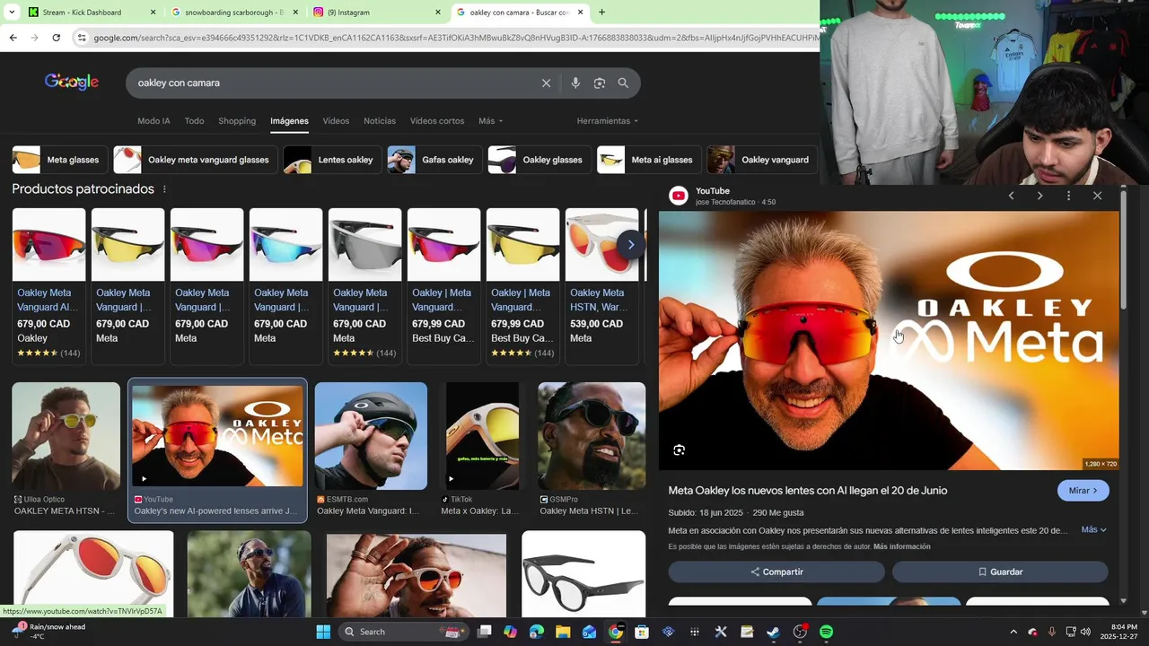Select the Oakley vanguard chip

761,160
